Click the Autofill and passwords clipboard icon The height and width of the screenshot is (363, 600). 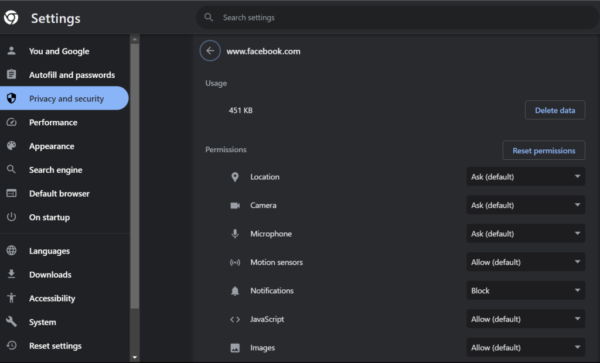click(12, 74)
